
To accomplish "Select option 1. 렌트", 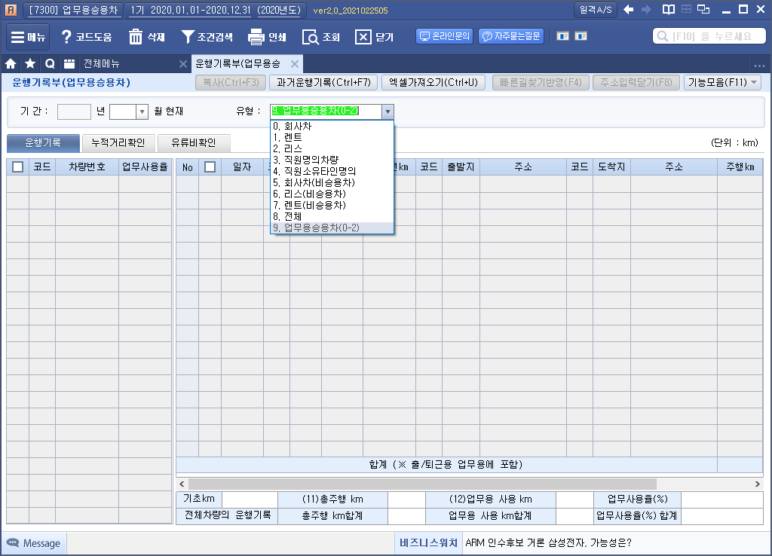I will coord(332,138).
